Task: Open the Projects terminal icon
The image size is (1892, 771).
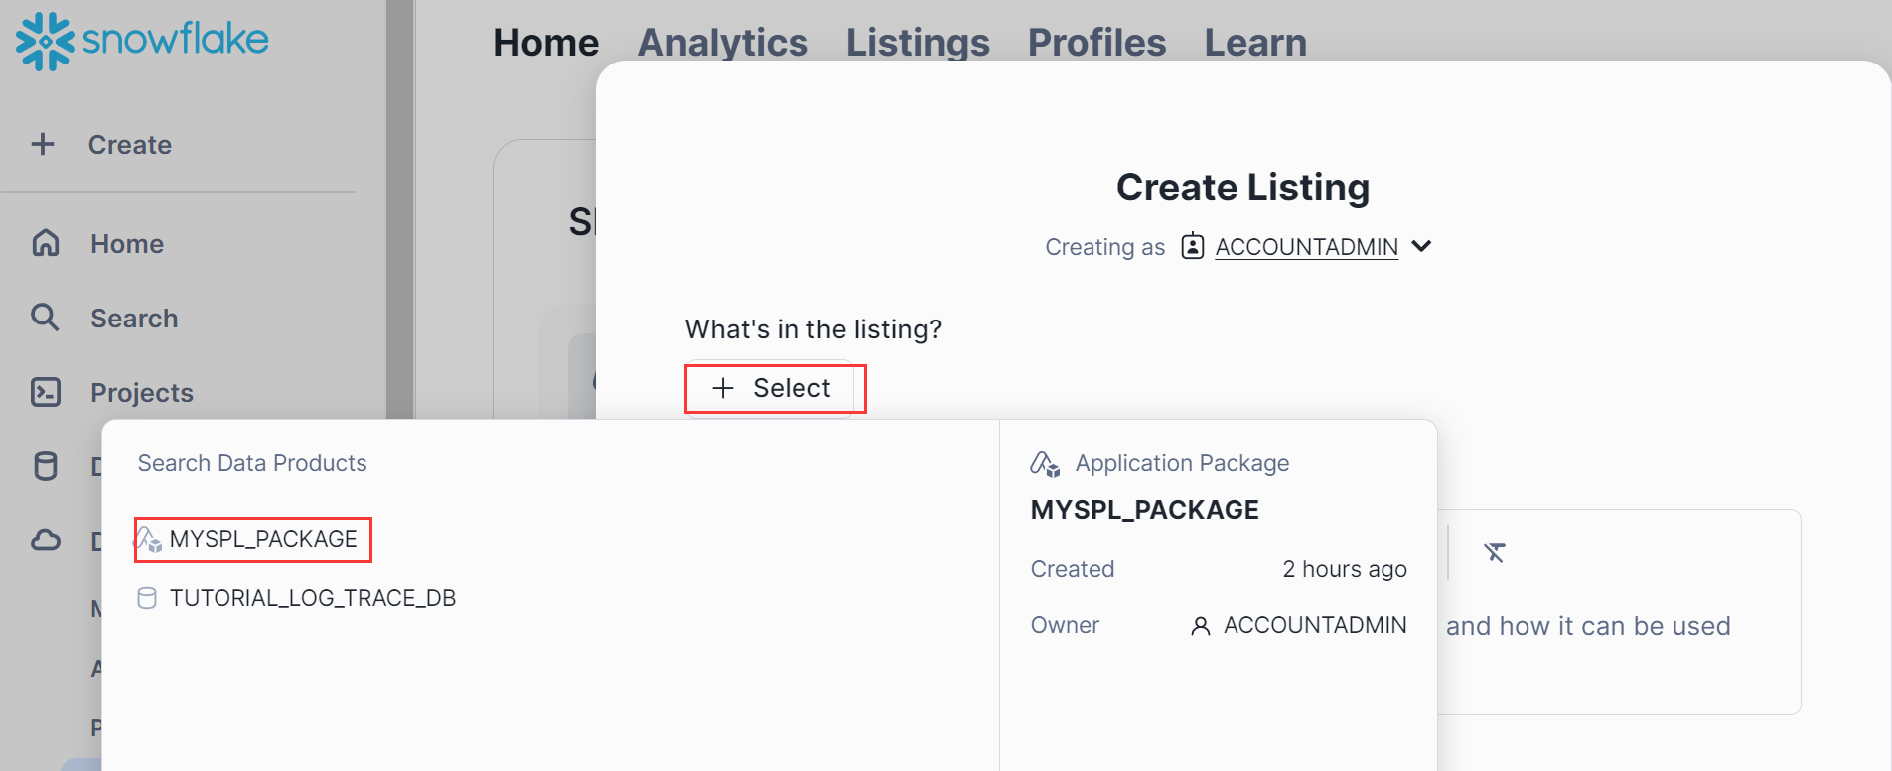Action: 46,392
